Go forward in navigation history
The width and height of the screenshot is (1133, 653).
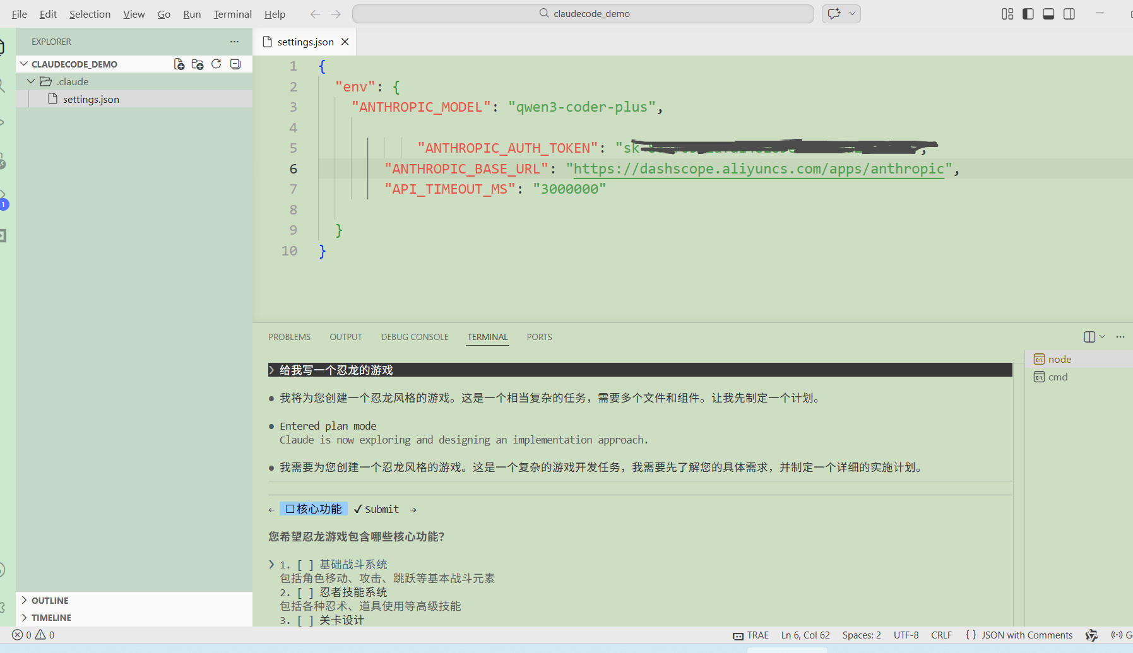(336, 14)
